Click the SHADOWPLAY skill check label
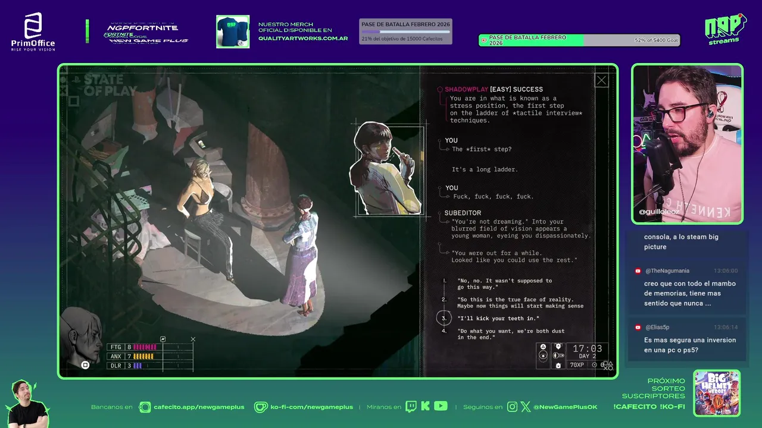 coord(466,89)
